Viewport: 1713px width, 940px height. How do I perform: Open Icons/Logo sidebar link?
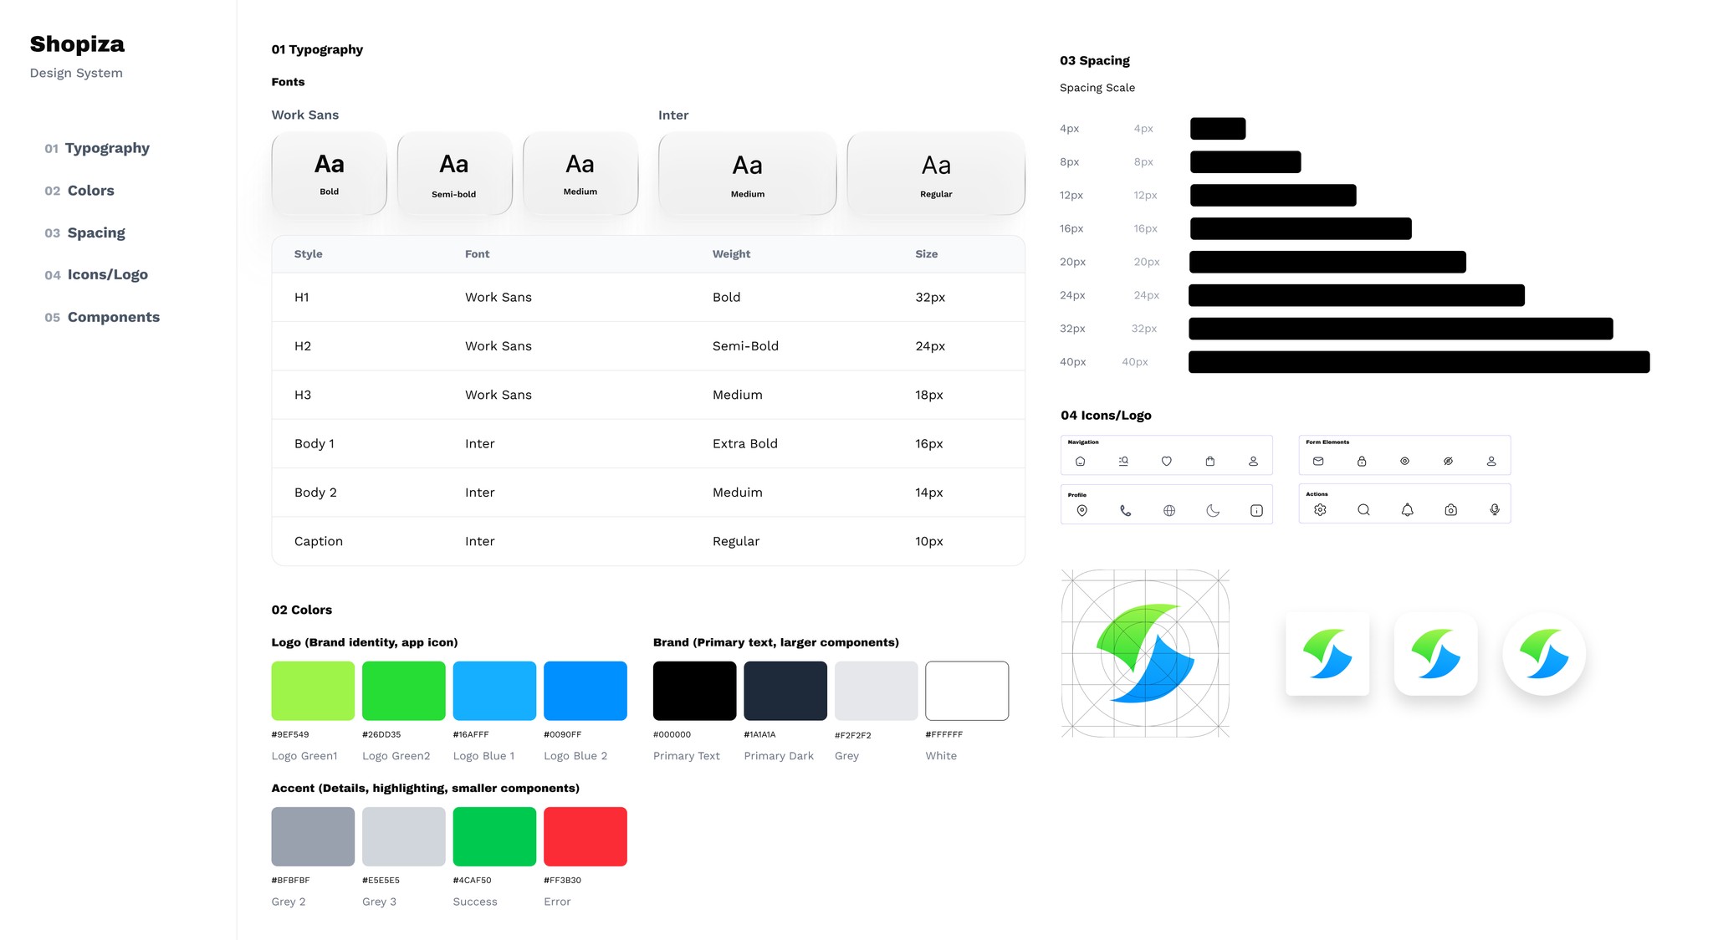(107, 274)
